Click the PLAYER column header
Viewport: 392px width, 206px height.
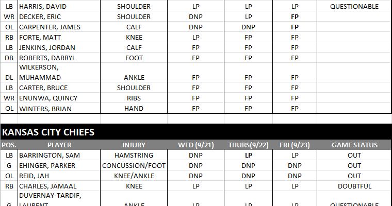pos(59,145)
